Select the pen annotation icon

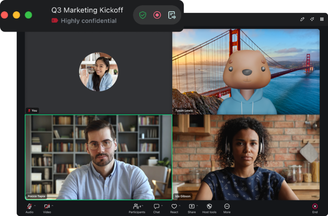coord(302,19)
